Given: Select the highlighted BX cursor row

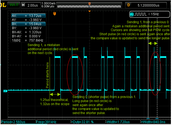Looking at the screenshot, I should pyautogui.click(x=28, y=24).
